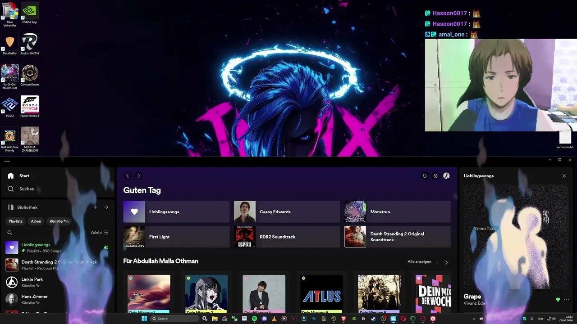Select Yu-Gi-Oh! Master Duel desktop icon
The height and width of the screenshot is (324, 577).
[10, 77]
